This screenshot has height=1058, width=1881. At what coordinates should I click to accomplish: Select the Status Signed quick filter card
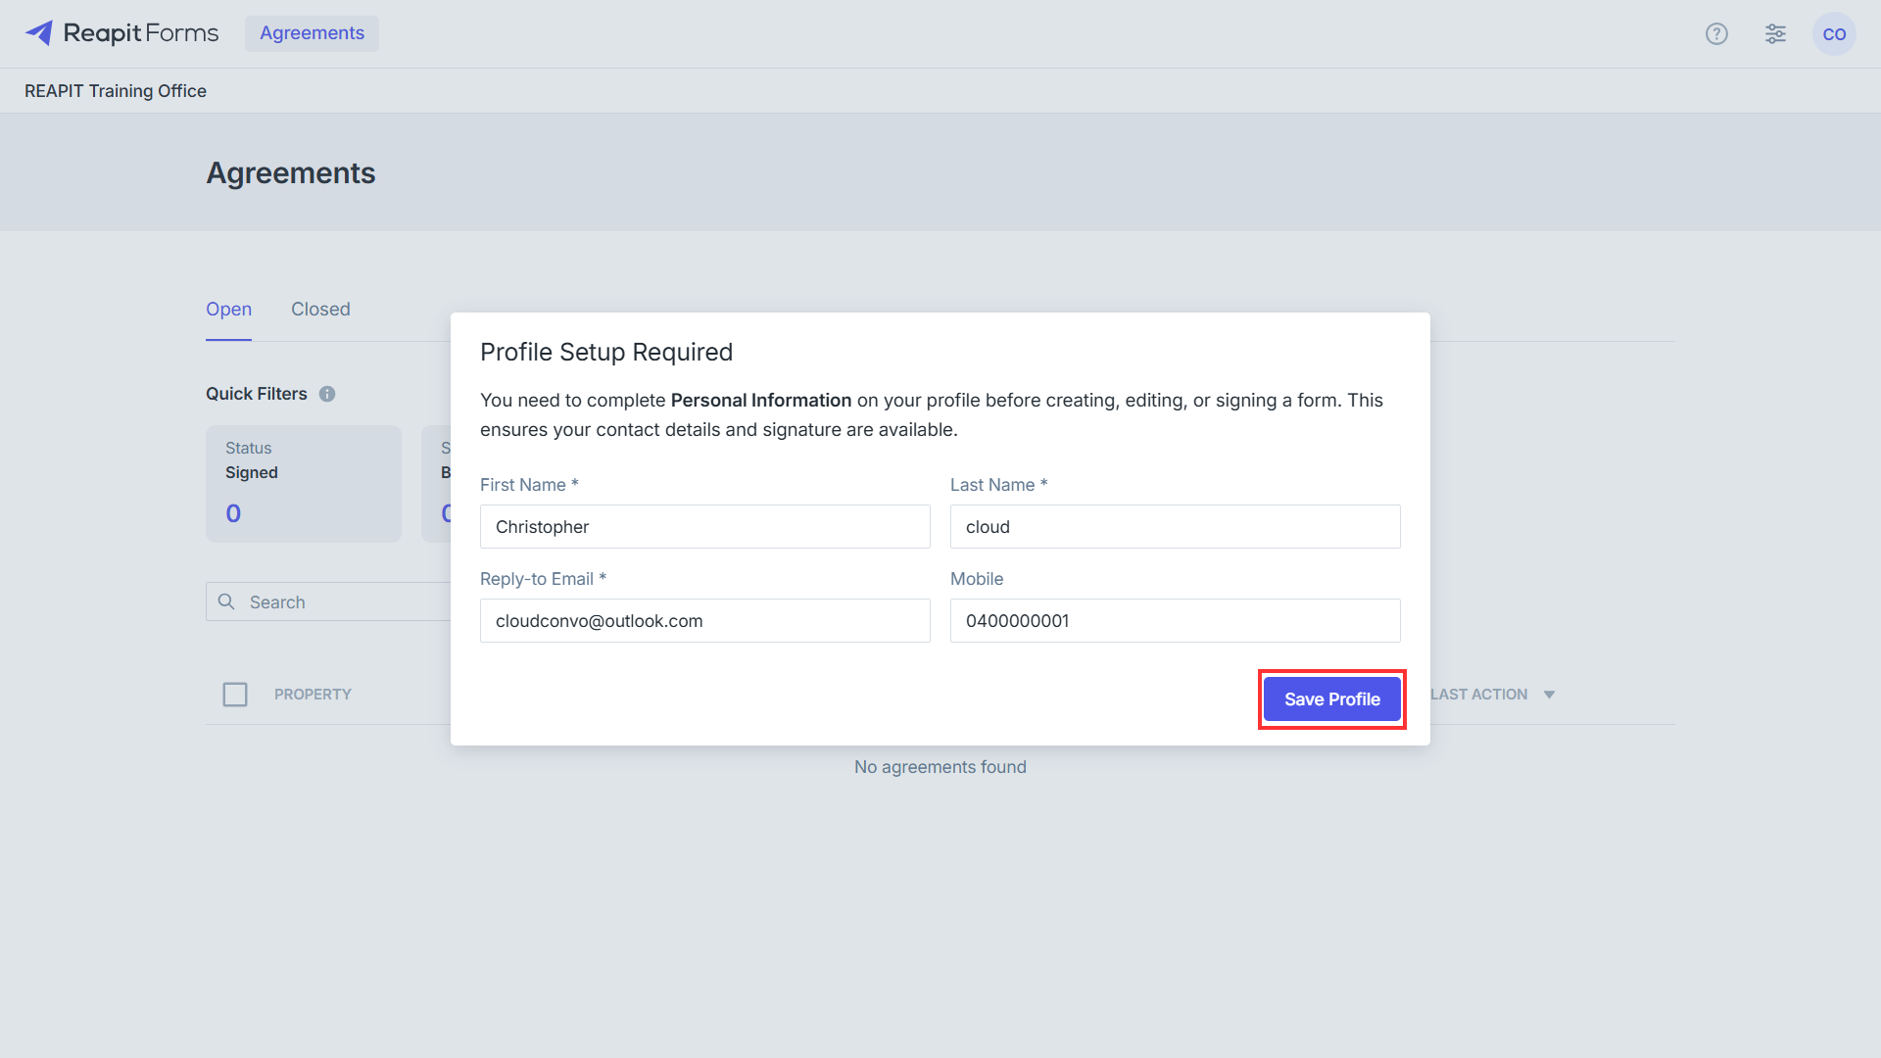(x=304, y=484)
